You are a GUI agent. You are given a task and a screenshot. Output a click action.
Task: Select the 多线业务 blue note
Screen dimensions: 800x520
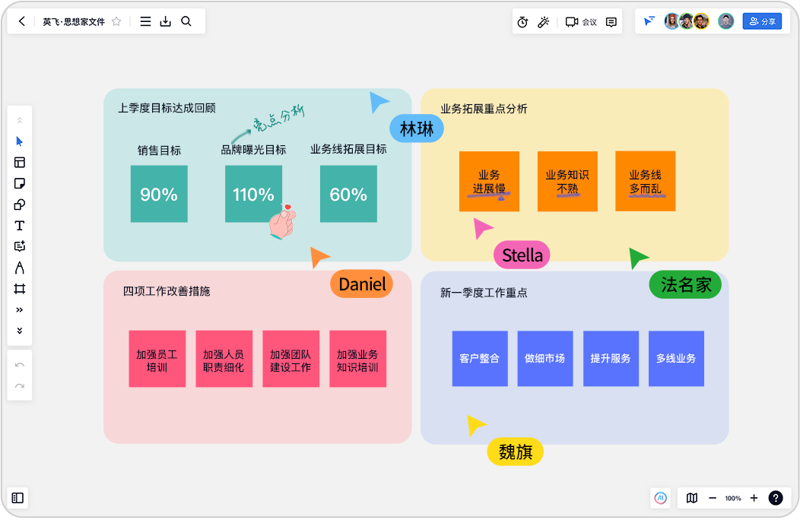676,359
